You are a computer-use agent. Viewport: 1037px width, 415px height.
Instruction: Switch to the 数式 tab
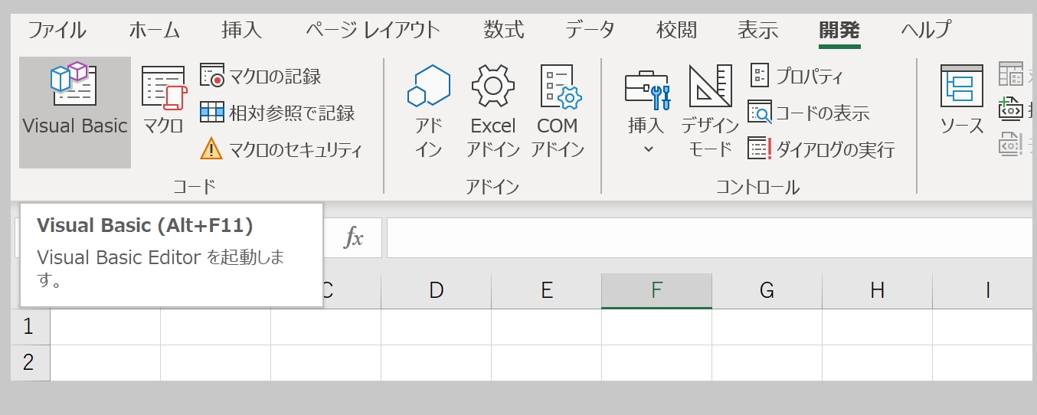[x=504, y=30]
